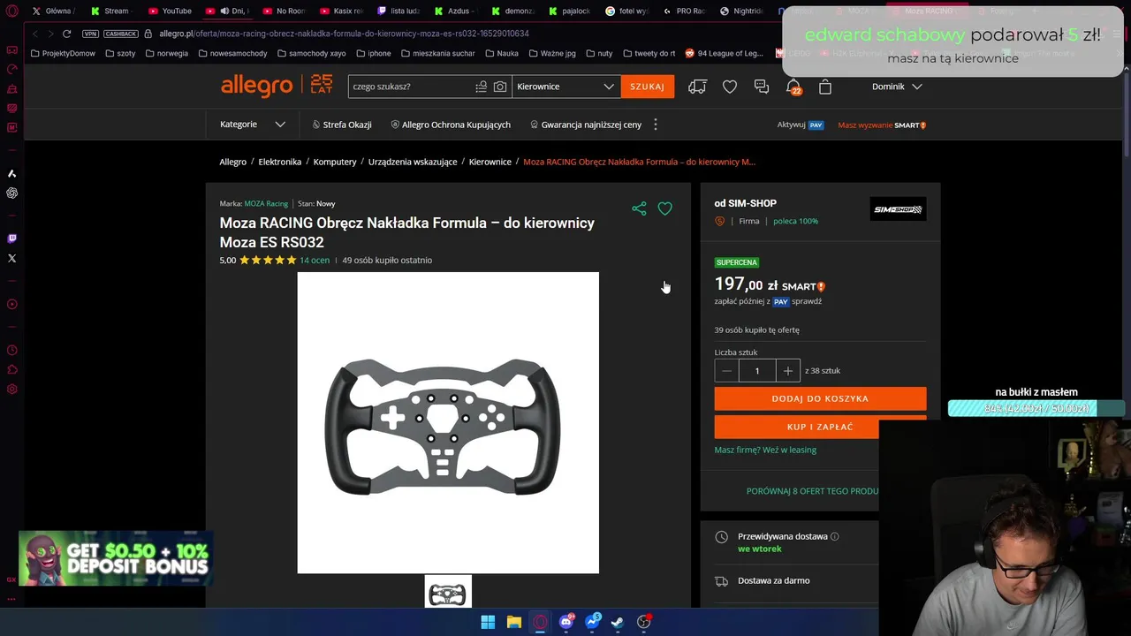Open Steam from taskbar
Screen dimensions: 1131x636
pos(618,622)
